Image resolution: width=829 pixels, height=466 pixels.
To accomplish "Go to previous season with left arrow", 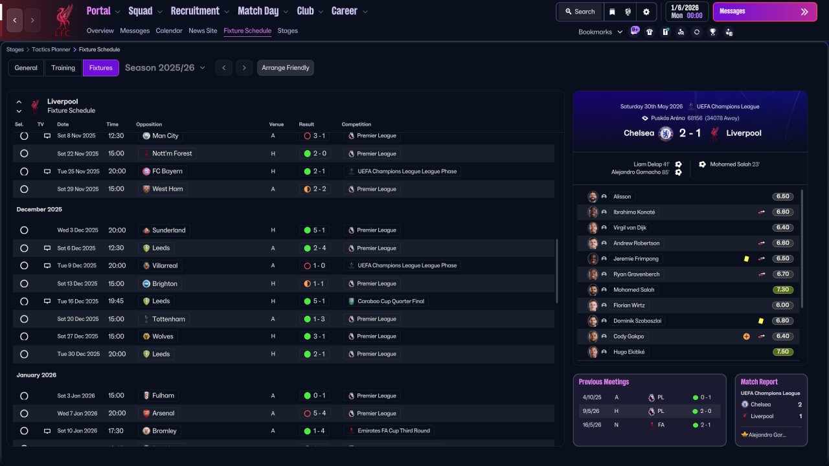I will click(x=224, y=68).
